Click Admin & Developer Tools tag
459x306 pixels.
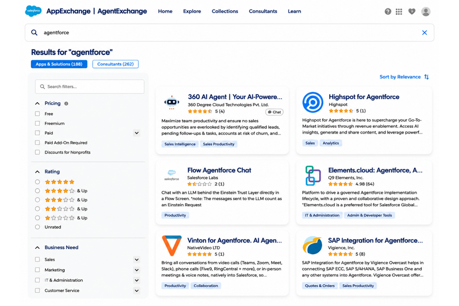(x=369, y=215)
